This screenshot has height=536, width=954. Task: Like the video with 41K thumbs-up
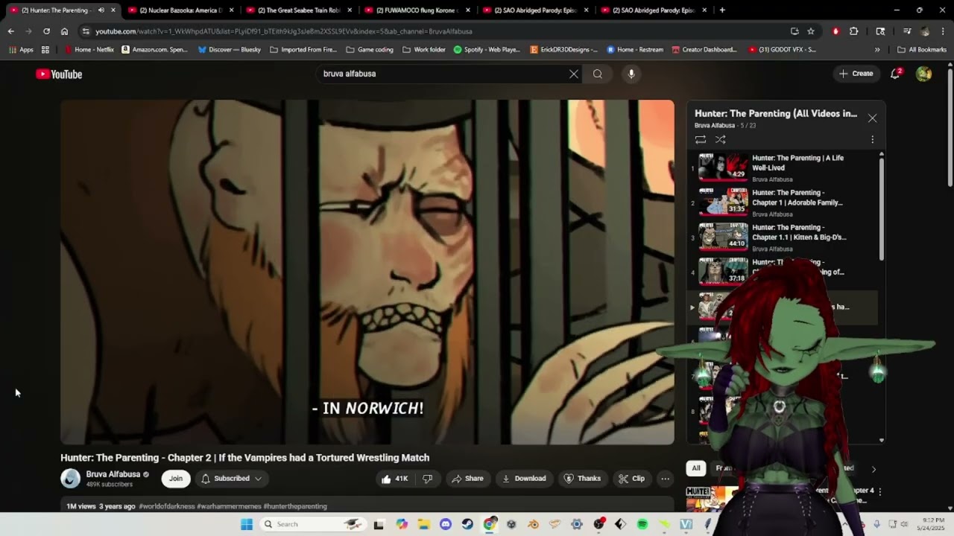[x=395, y=479]
